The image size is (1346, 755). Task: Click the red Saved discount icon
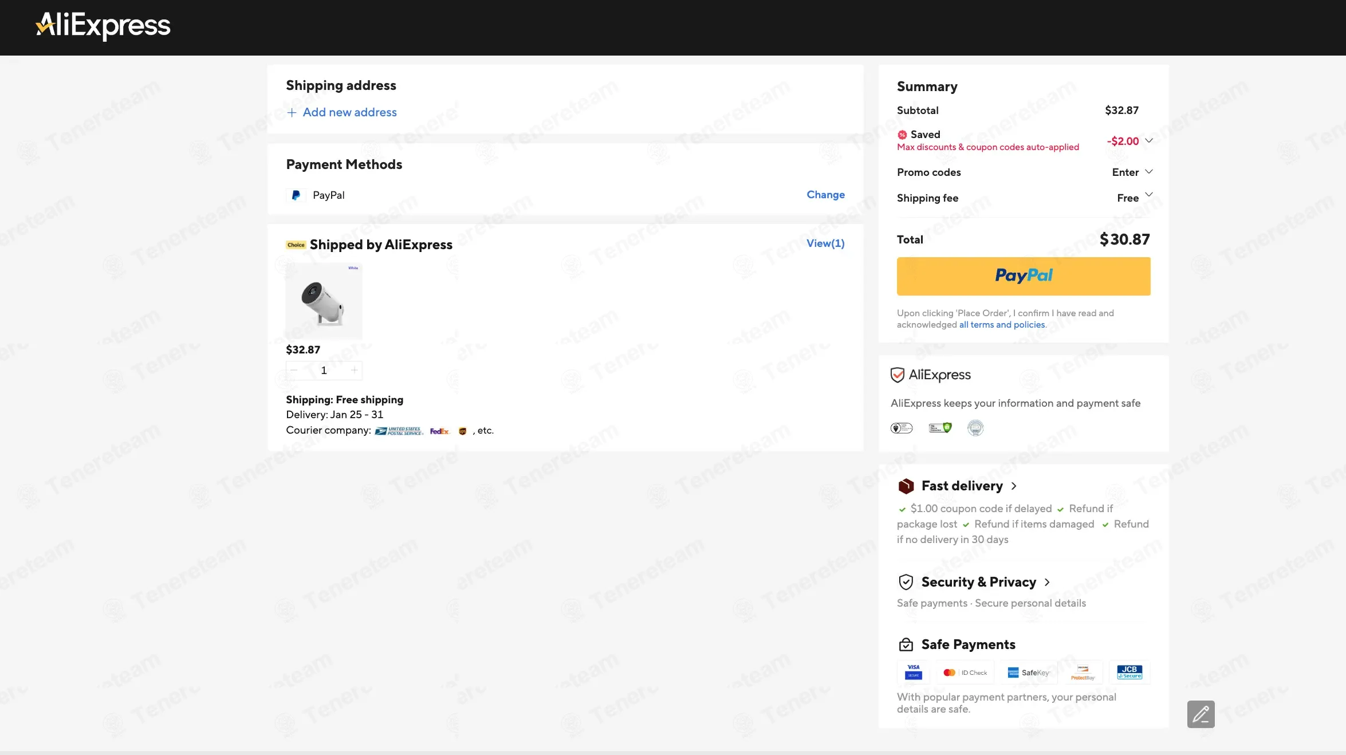(x=902, y=135)
